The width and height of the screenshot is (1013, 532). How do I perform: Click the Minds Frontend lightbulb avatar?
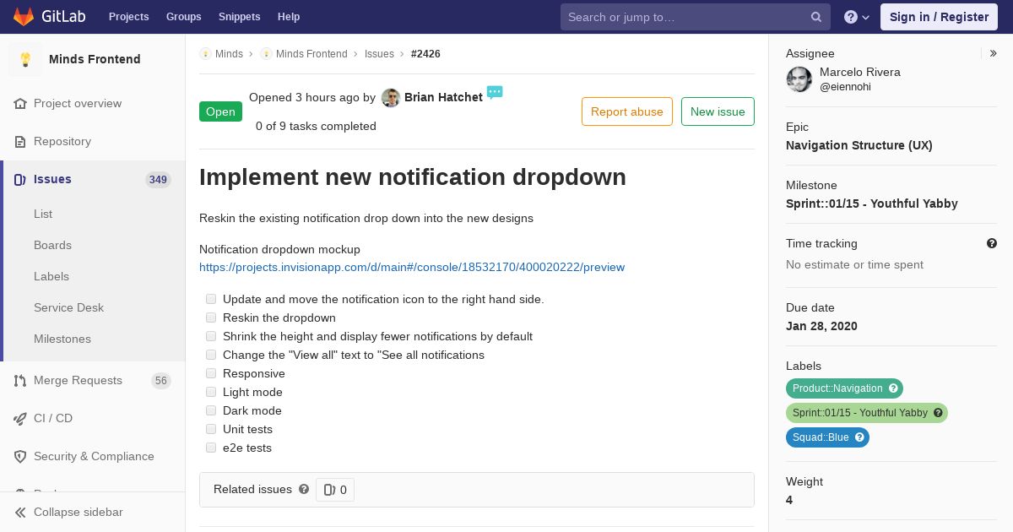click(x=25, y=59)
